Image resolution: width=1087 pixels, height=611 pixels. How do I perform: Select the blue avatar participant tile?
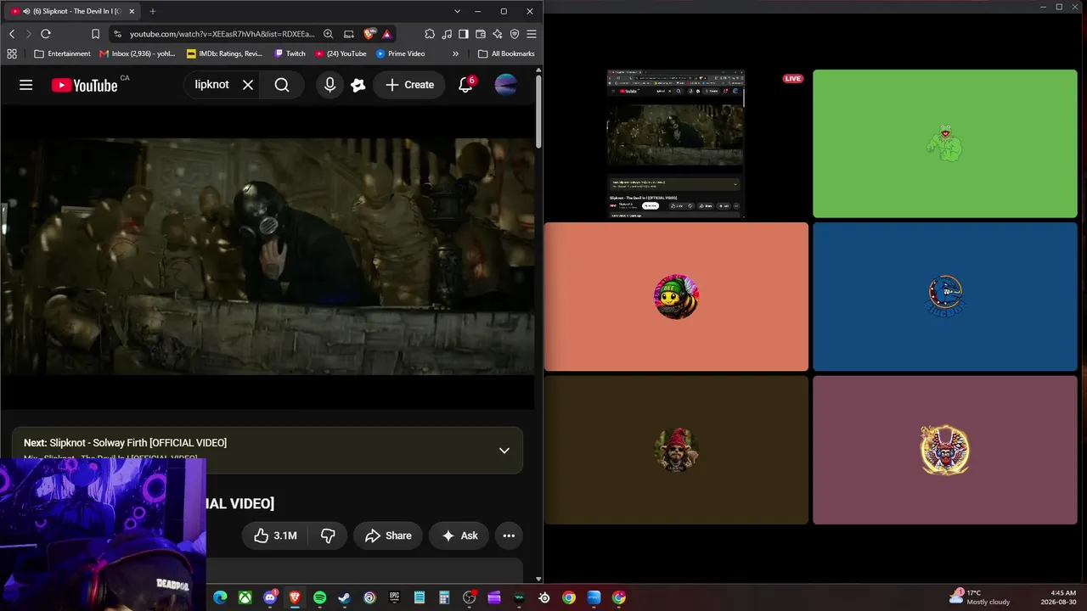pyautogui.click(x=945, y=297)
